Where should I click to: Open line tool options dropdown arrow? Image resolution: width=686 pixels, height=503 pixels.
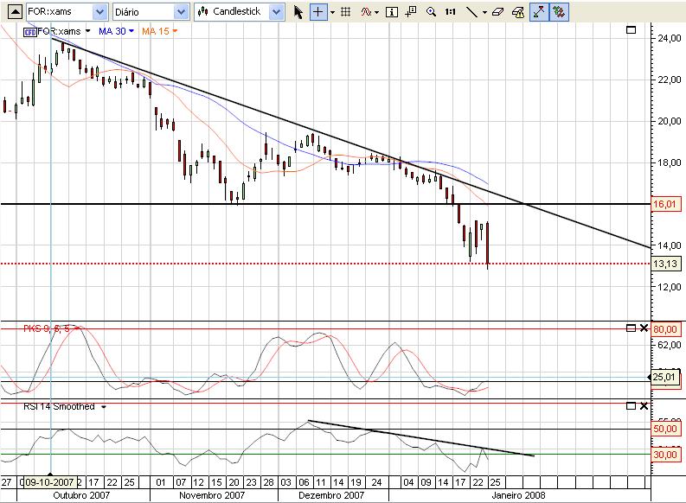pos(484,12)
